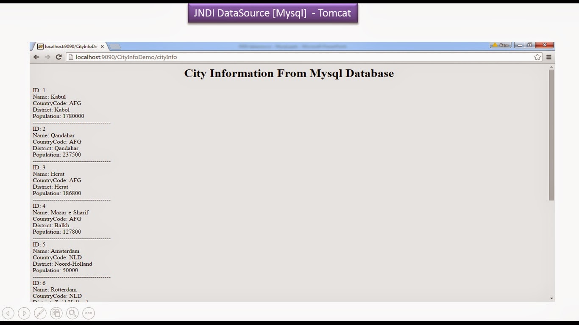Click the text District: Qandahar
The width and height of the screenshot is (579, 325).
(56, 148)
